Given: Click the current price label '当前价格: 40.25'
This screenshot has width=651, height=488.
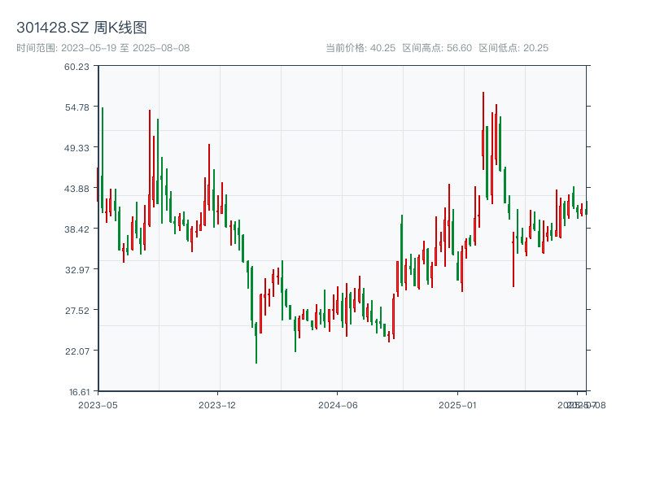Looking at the screenshot, I should click(360, 48).
